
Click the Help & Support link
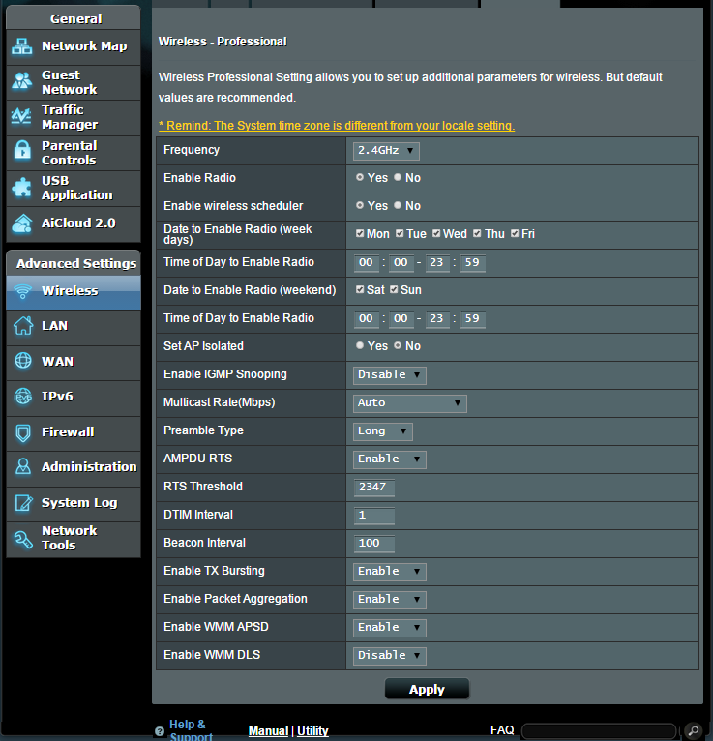click(x=191, y=730)
